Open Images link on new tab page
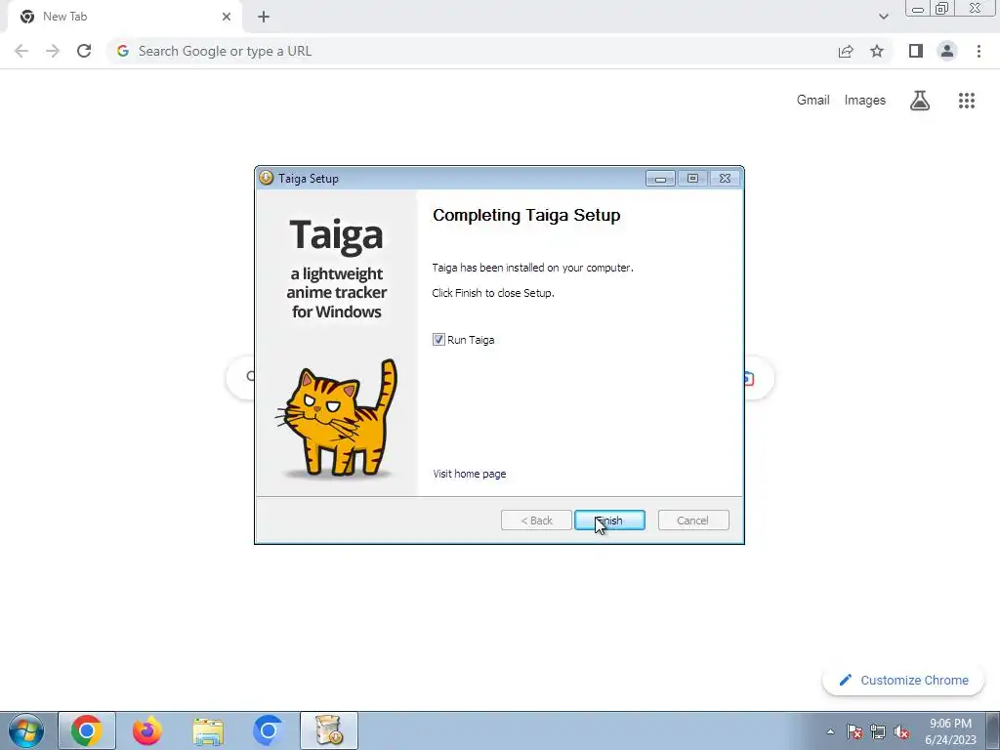Viewport: 1000px width, 750px height. [x=865, y=101]
